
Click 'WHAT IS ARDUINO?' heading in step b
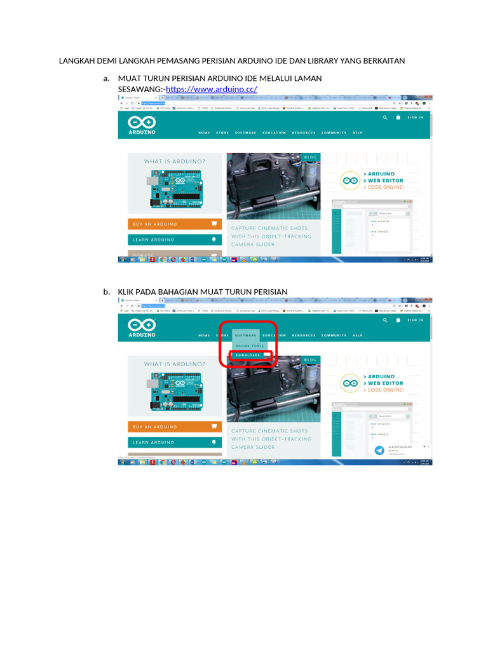[175, 364]
